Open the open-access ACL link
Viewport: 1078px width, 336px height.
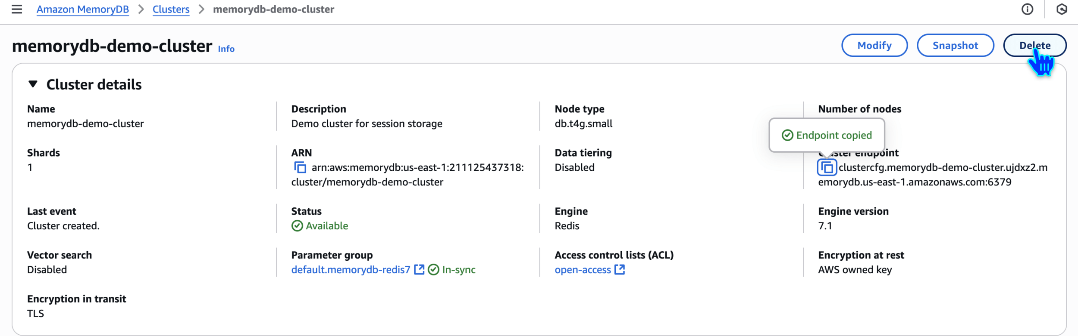(x=582, y=270)
